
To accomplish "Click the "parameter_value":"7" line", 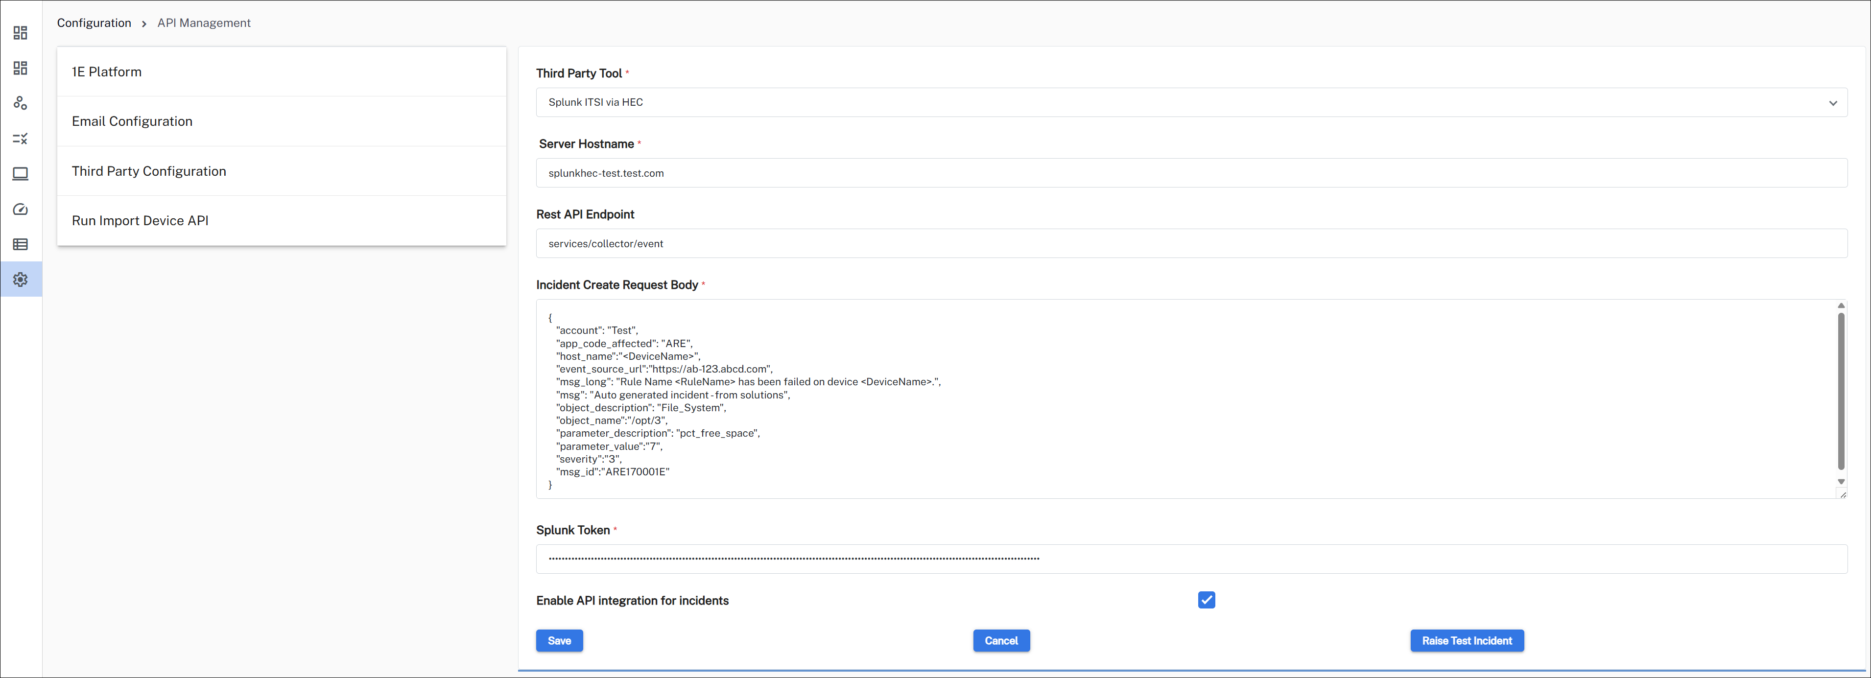I will pyautogui.click(x=609, y=446).
